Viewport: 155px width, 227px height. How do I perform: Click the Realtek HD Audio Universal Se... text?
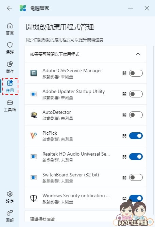pyautogui.click(x=76, y=154)
